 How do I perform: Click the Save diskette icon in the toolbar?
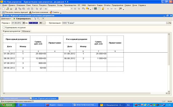click(11, 9)
